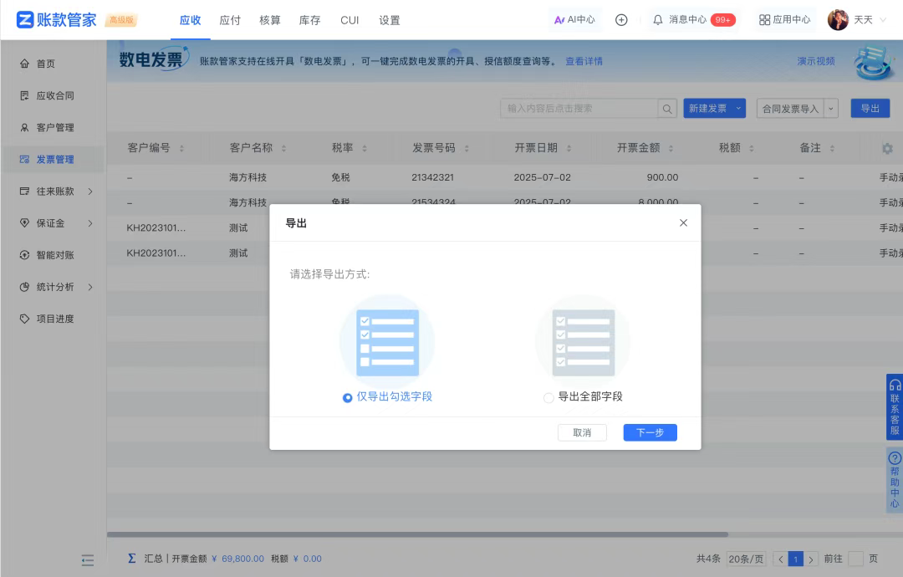Close the 导出 dialog
903x577 pixels.
pos(684,222)
